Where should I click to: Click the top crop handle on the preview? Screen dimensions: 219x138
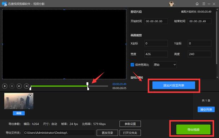coord(64,9)
